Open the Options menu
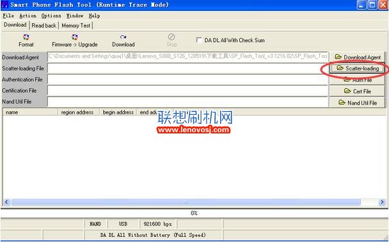The width and height of the screenshot is (389, 242). 51,16
